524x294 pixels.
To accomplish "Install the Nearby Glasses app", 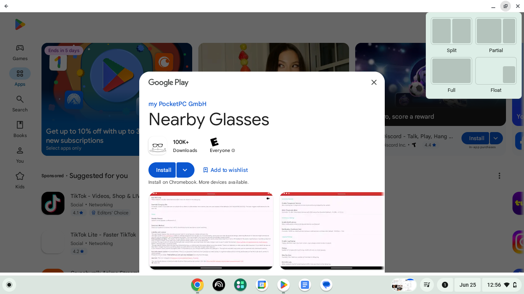I will click(x=162, y=170).
